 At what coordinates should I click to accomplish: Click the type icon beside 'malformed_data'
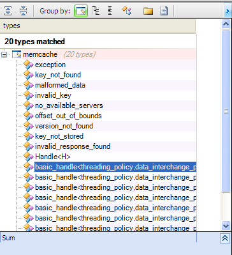tap(29, 85)
